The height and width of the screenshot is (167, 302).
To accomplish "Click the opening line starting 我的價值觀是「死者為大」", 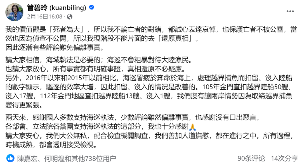I will click(x=151, y=30).
